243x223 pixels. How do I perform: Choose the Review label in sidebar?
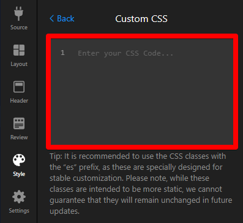pyautogui.click(x=19, y=137)
